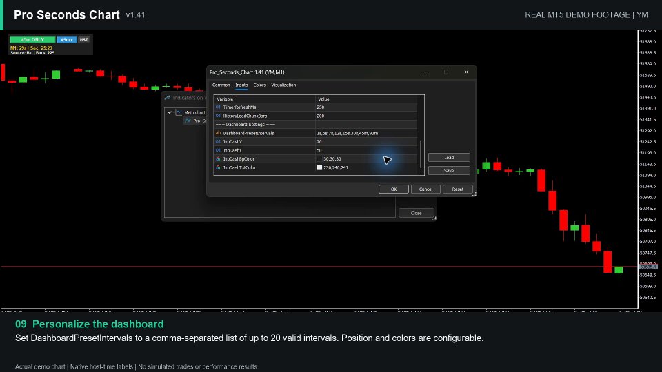The image size is (662, 372).
Task: Select the Main chart tree item
Action: click(x=194, y=112)
